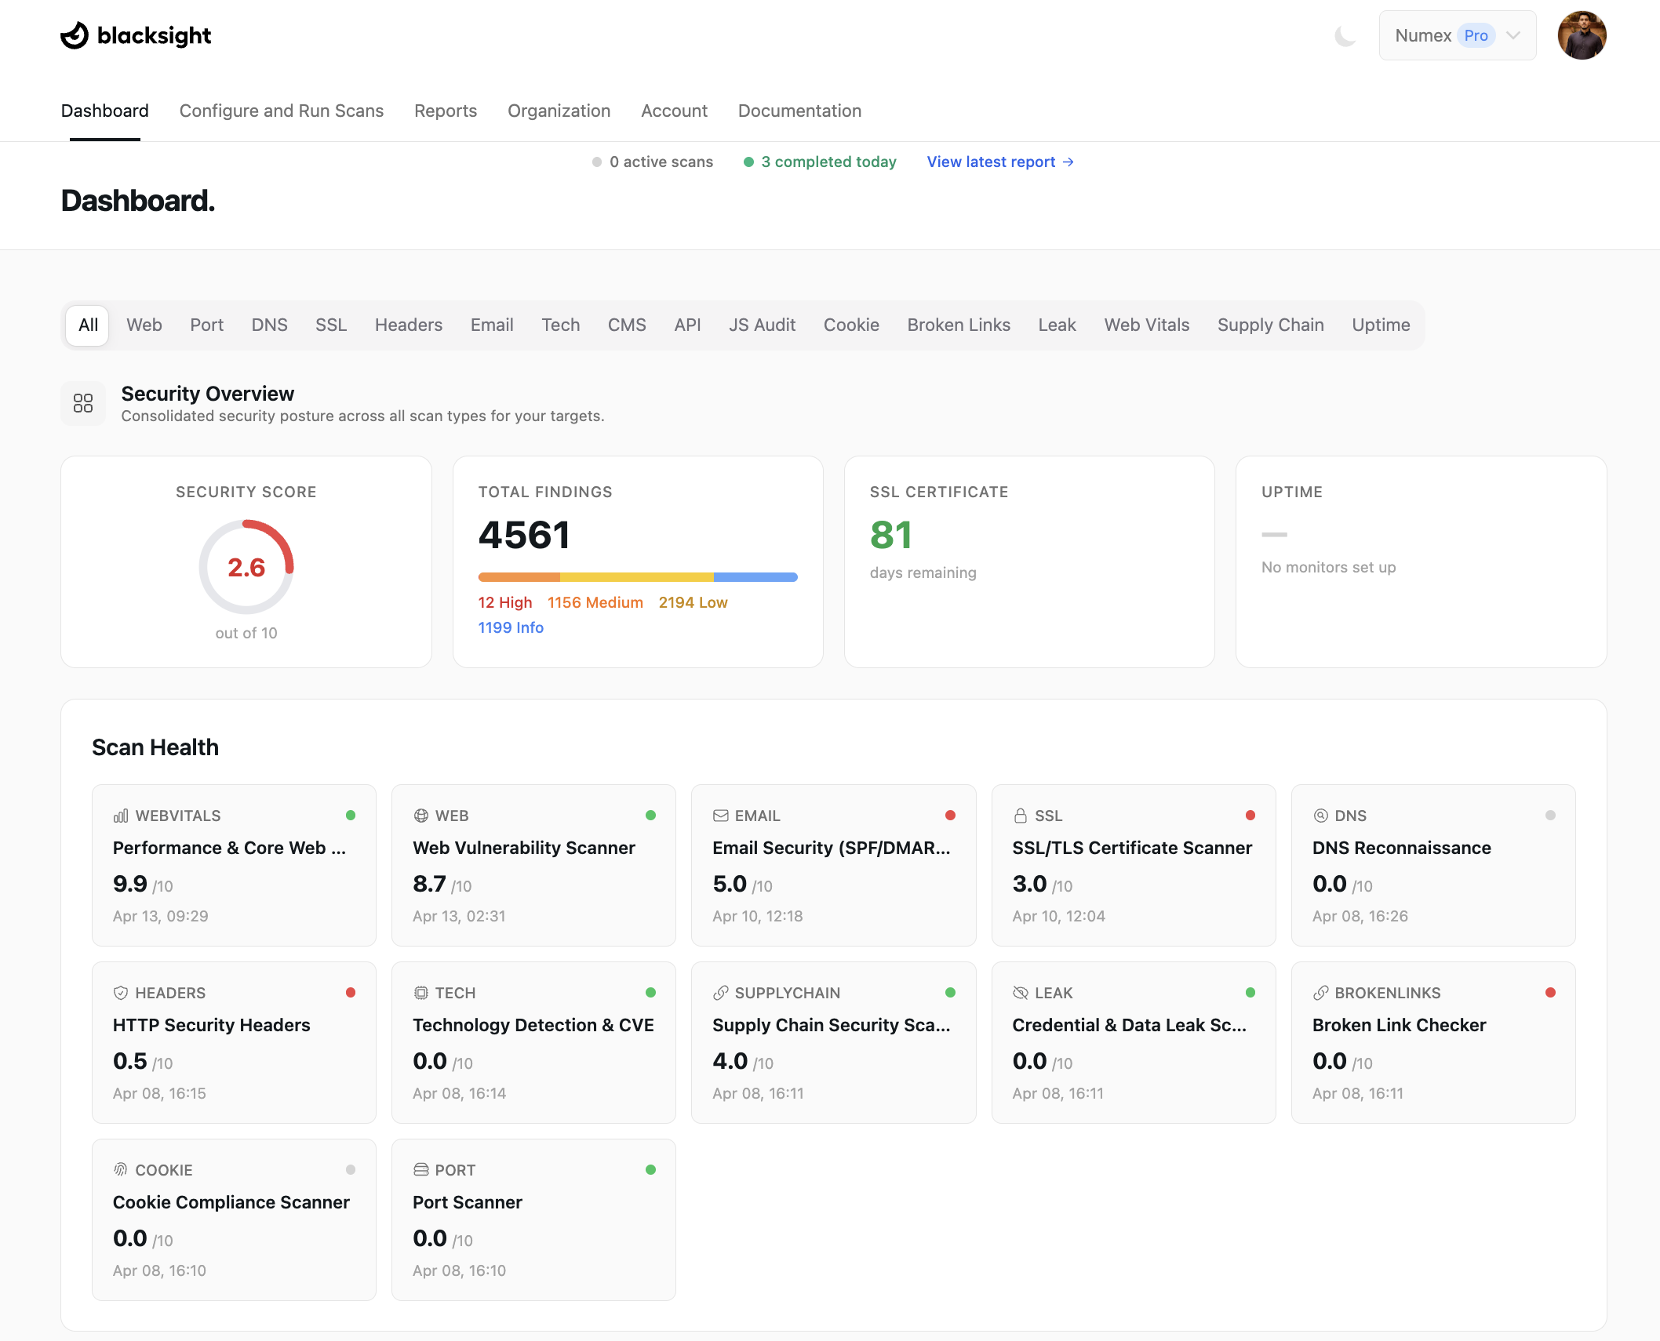
Task: Click the 1199 Info findings link
Action: coord(511,627)
